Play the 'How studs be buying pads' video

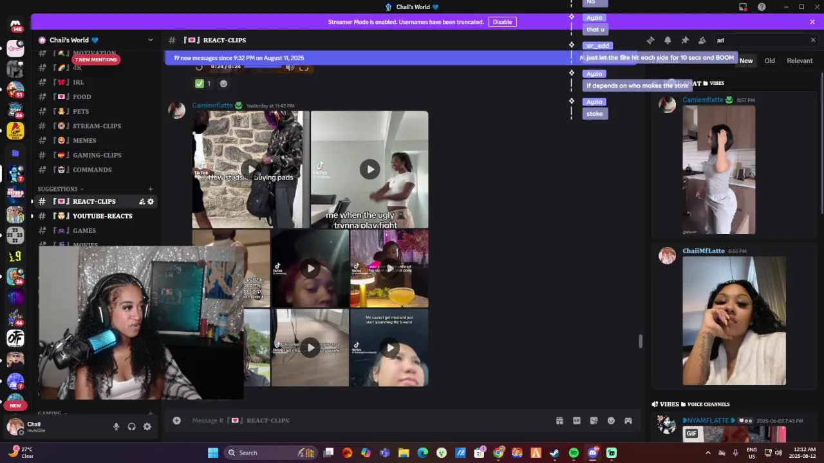tap(251, 170)
